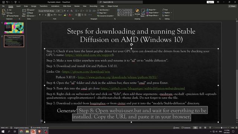238x134 pixels.
Task: Insert a New Slide
Action: (24, 13)
